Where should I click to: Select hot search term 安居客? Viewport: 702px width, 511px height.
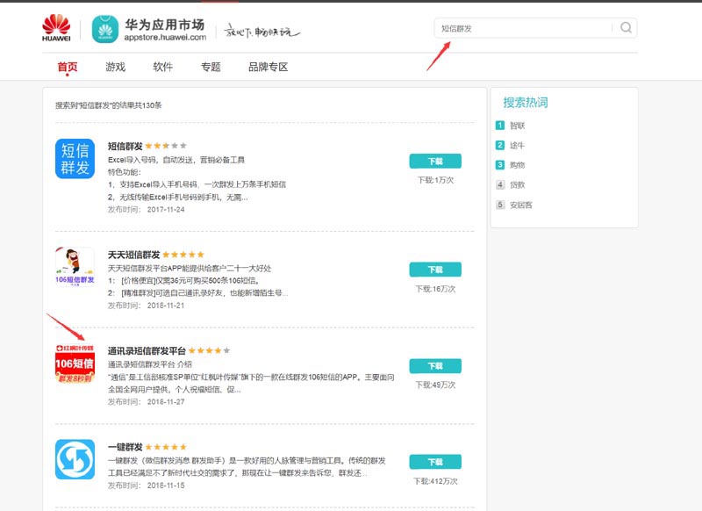[520, 205]
